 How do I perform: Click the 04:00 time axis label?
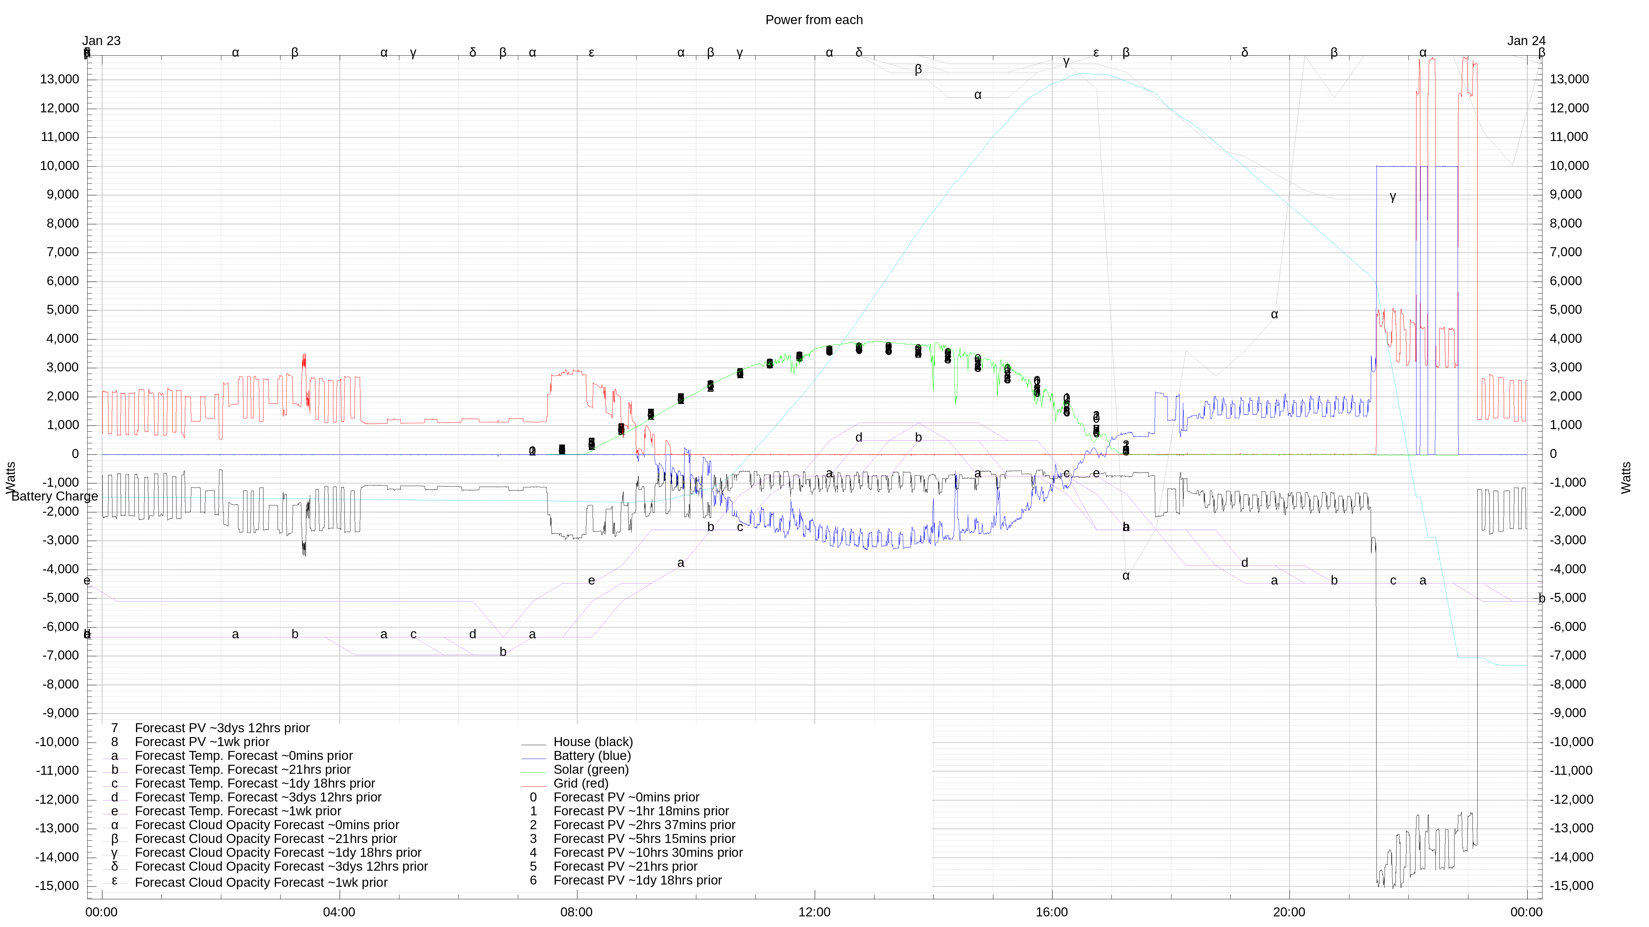tap(338, 912)
